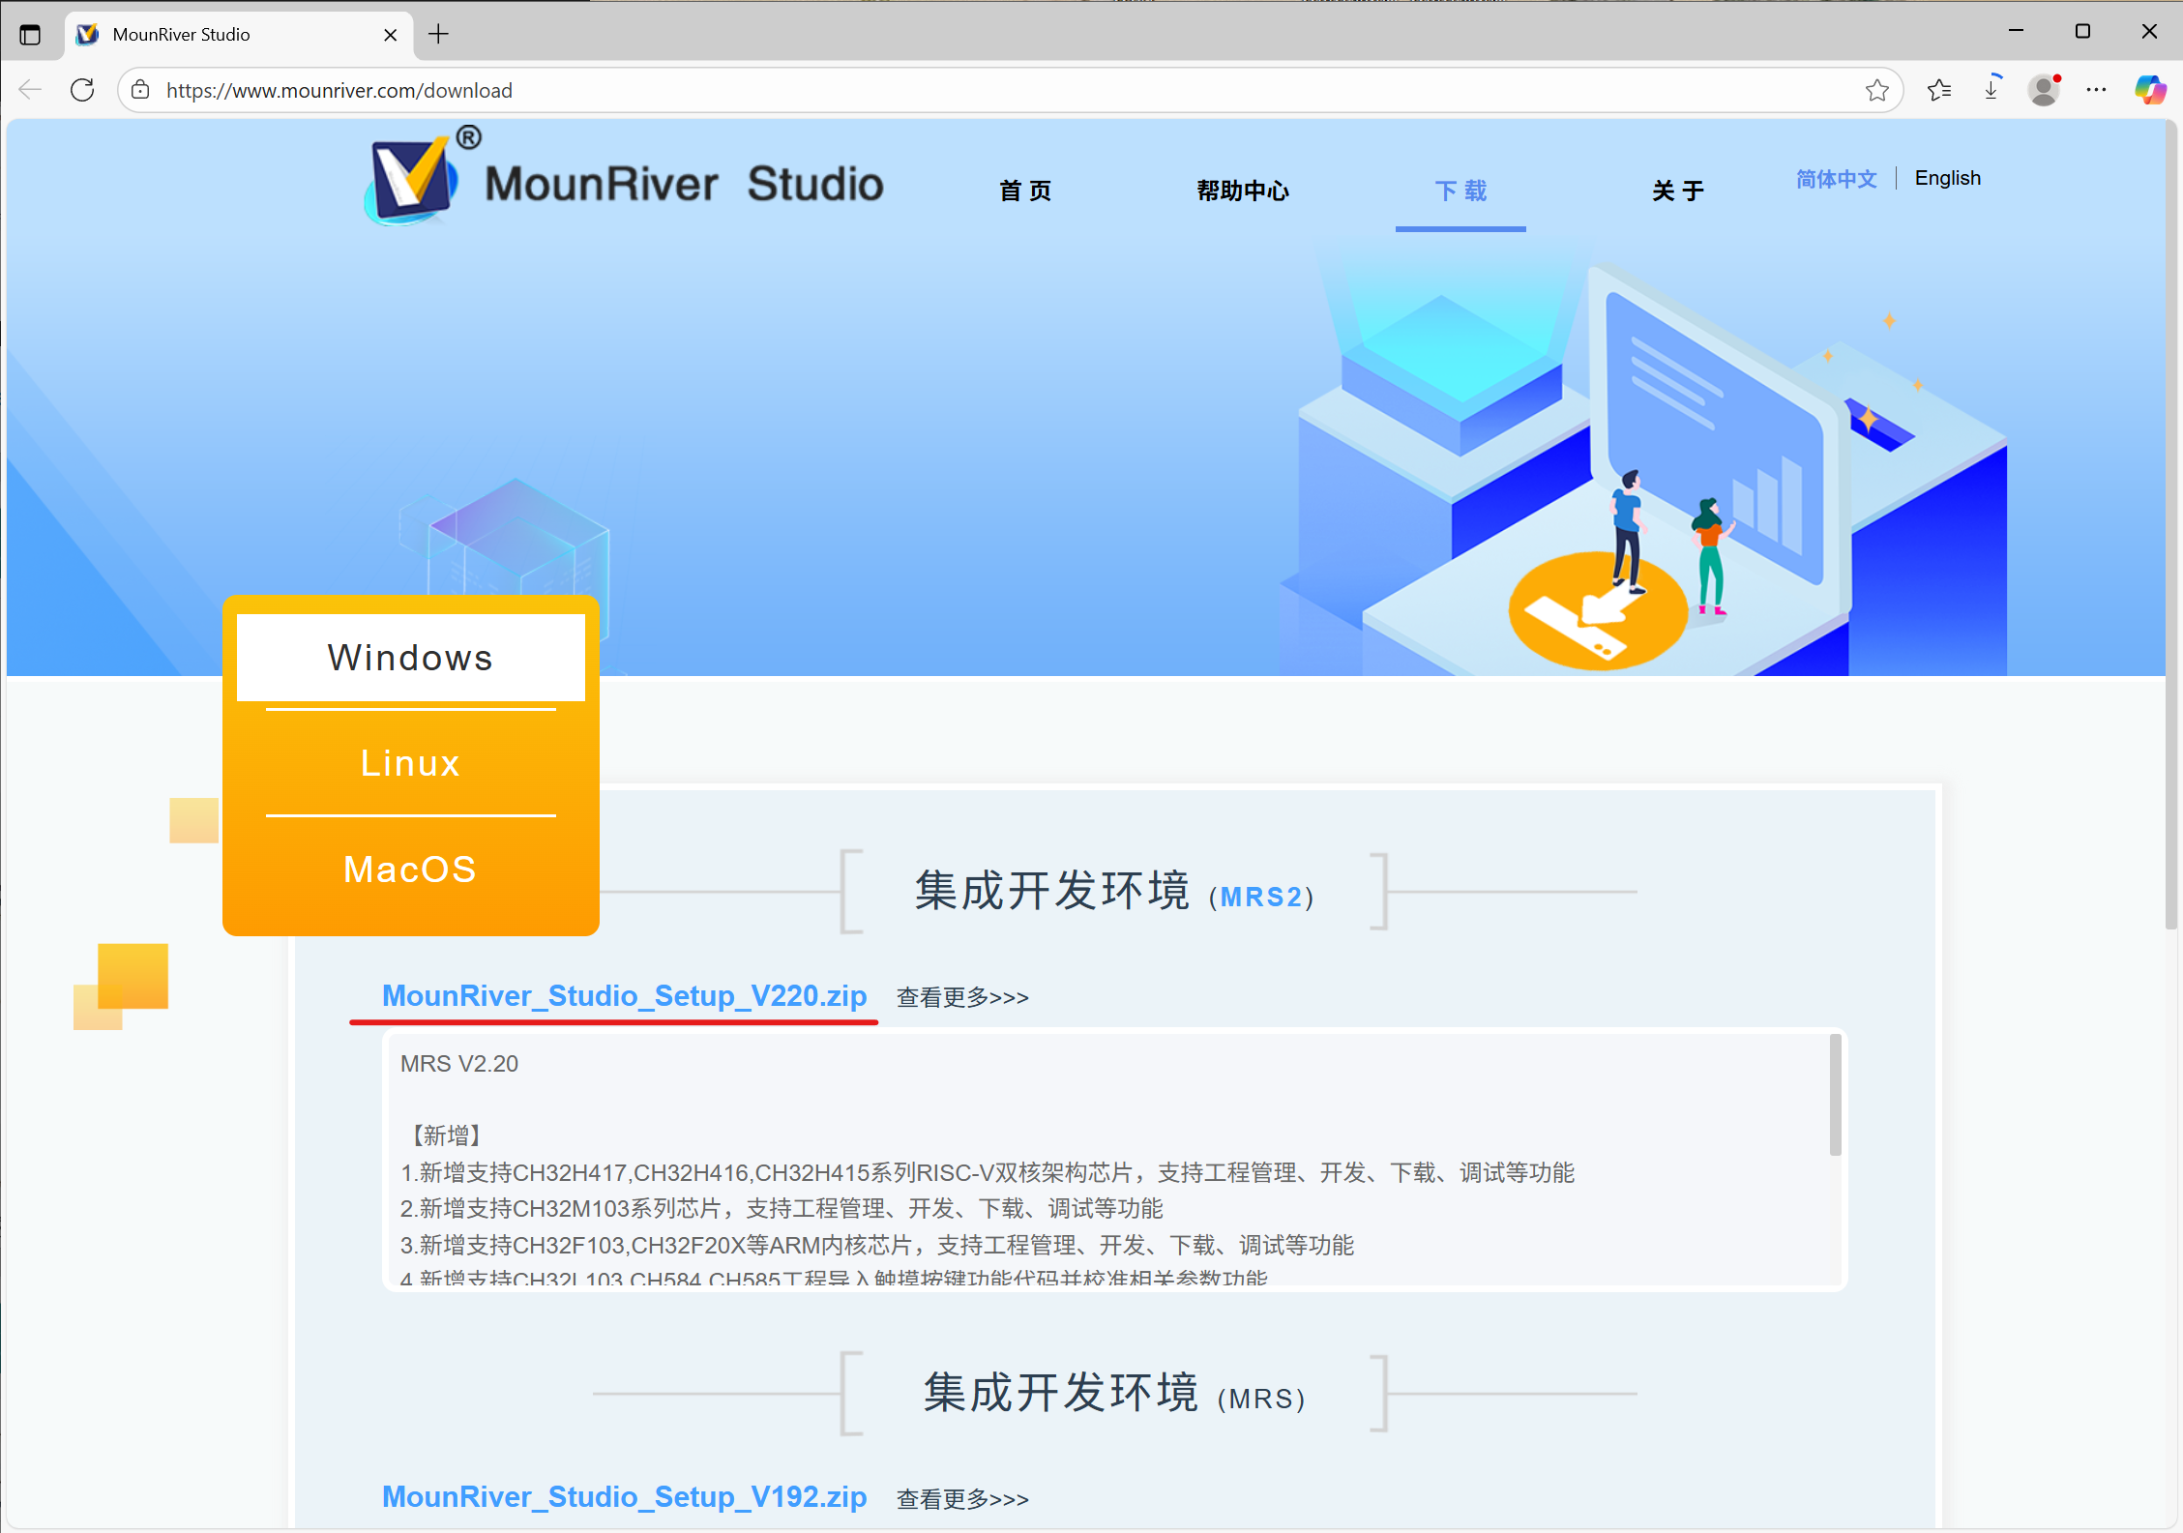This screenshot has height=1533, width=2183.
Task: Download MounRiver_Studio_Setup_V220.zip
Action: pos(624,995)
